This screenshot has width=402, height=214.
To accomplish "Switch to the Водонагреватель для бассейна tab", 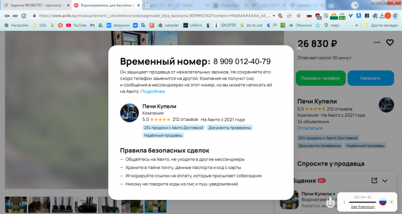I will (107, 5).
